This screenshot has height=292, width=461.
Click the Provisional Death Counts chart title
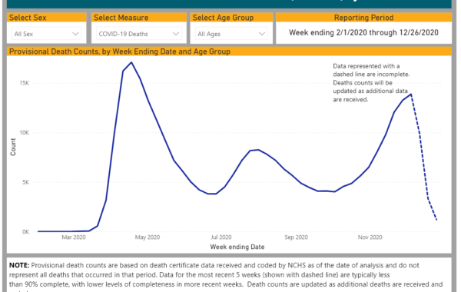coord(120,51)
